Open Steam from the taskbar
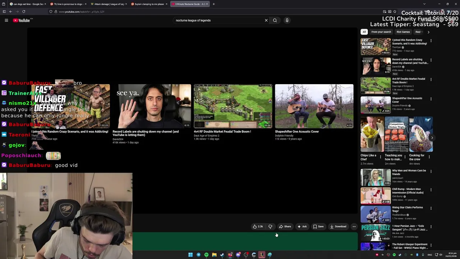This screenshot has width=460, height=259. (x=222, y=255)
